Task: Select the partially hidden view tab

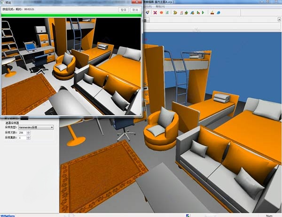Action: [146, 20]
